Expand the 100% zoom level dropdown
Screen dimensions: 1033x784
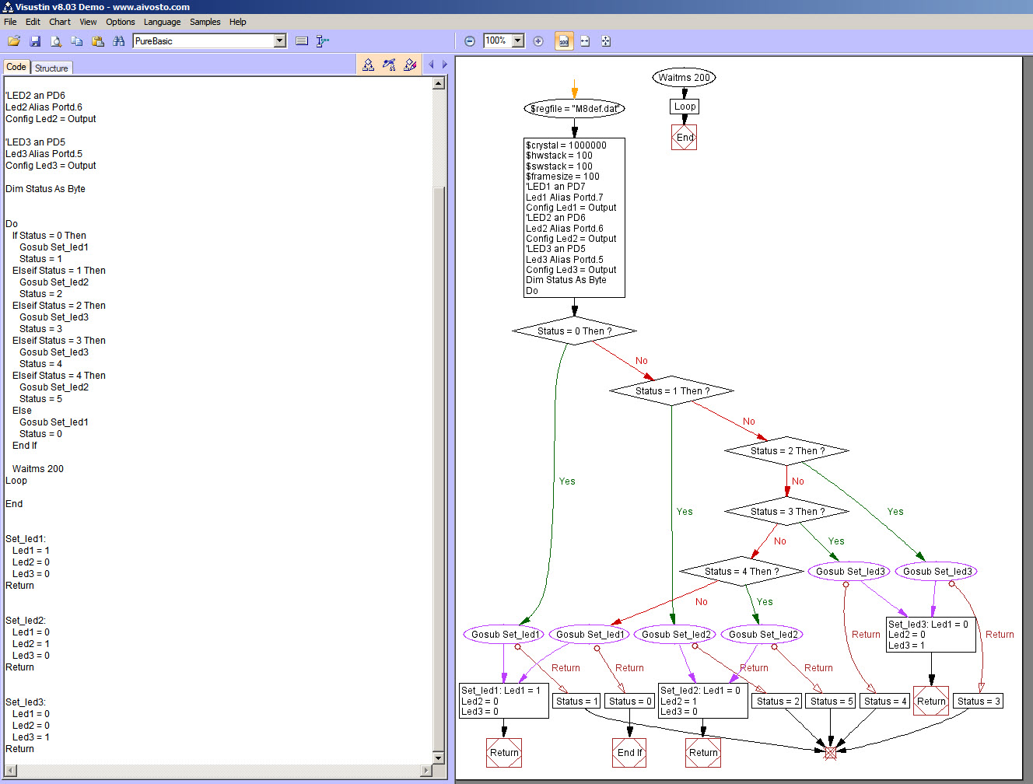click(518, 41)
